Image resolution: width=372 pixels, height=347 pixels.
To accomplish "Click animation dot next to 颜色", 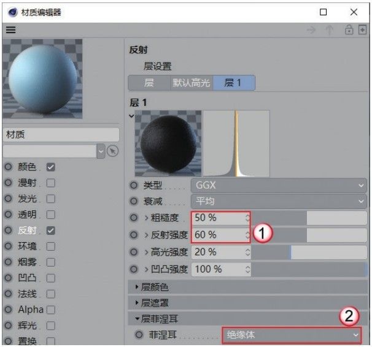I will point(9,167).
